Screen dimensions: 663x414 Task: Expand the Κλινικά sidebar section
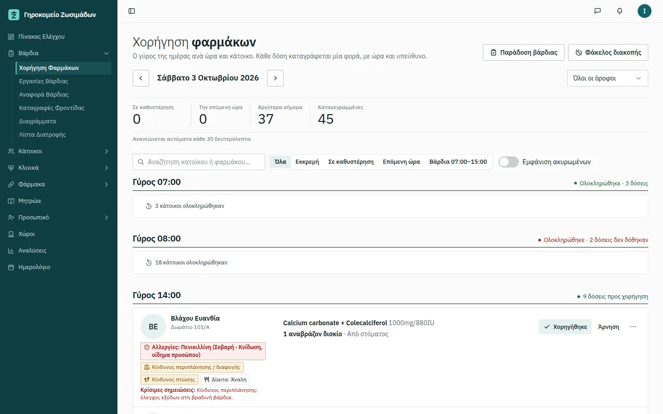point(58,168)
